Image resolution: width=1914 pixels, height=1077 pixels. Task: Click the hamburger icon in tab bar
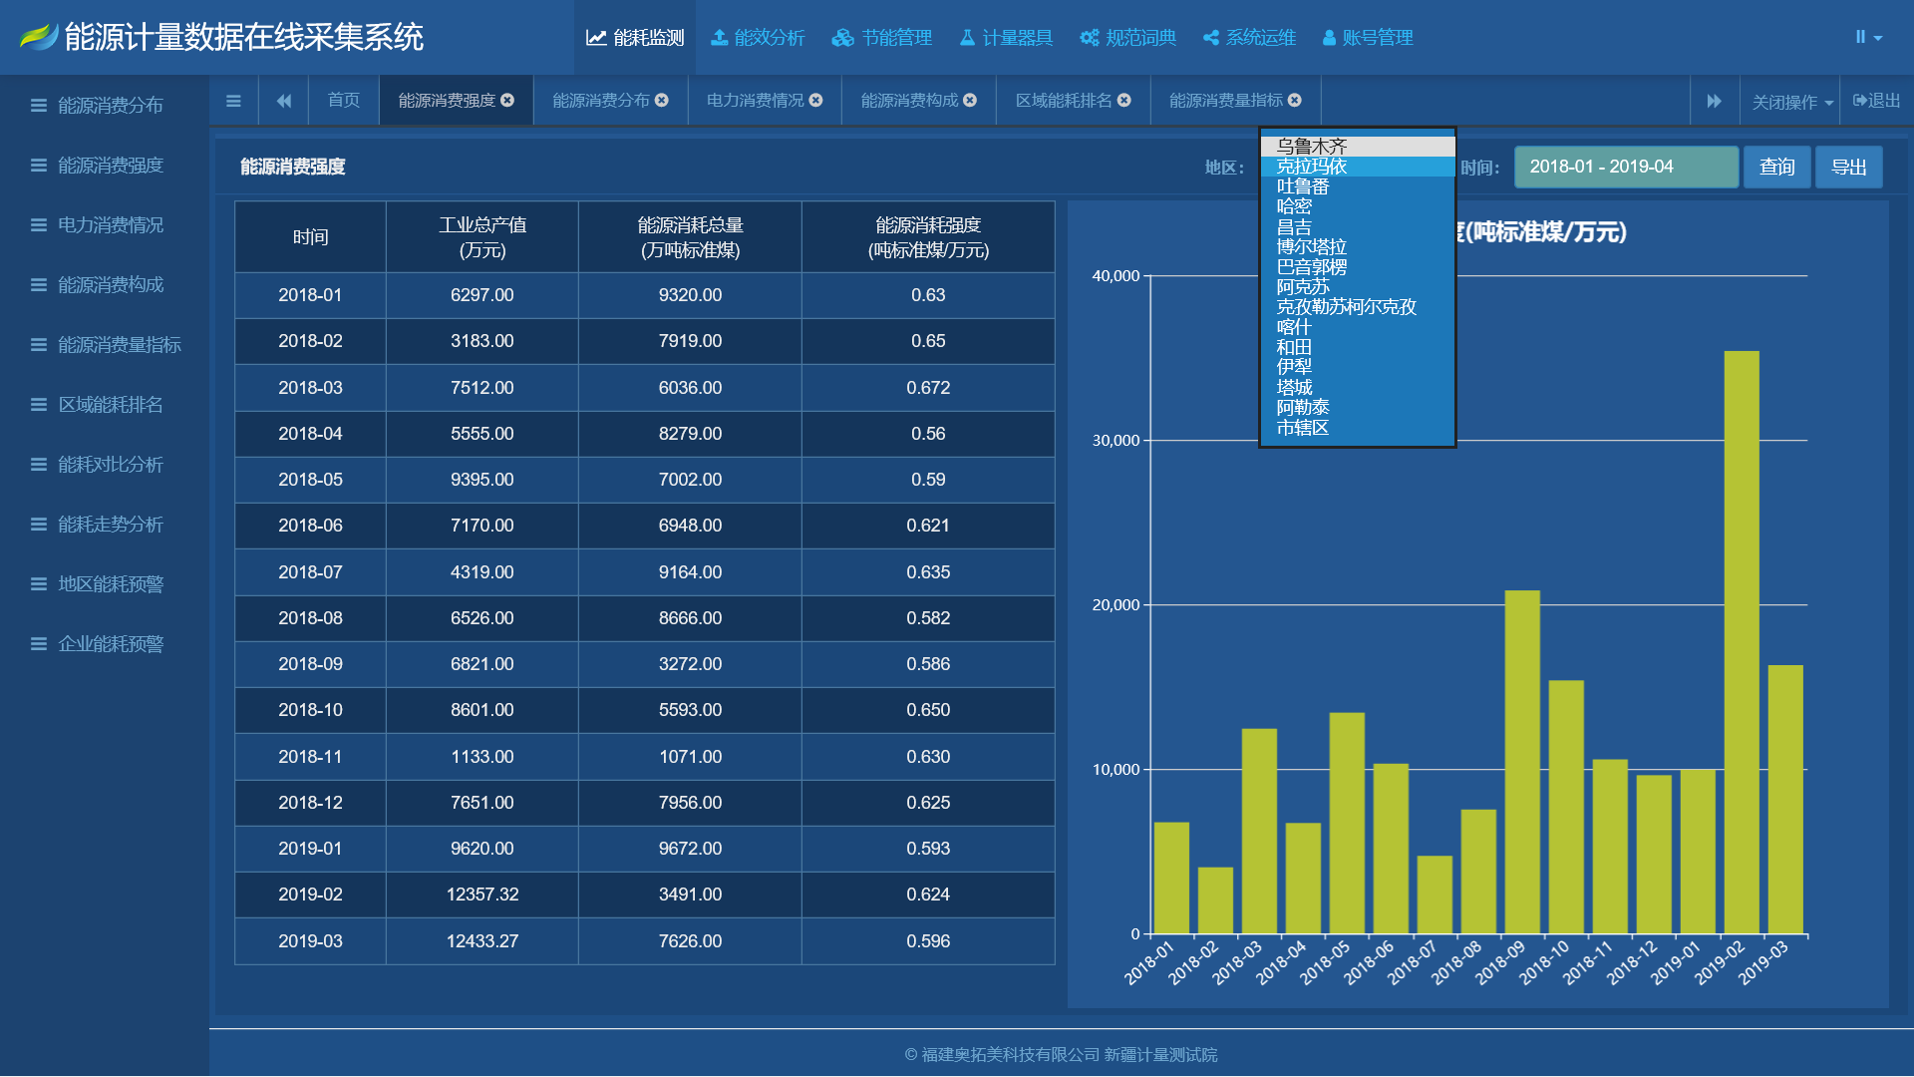click(x=233, y=101)
